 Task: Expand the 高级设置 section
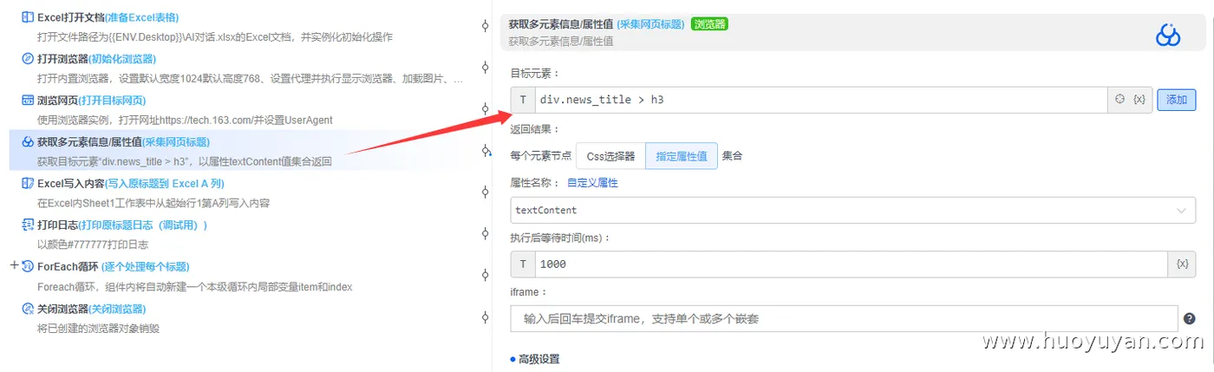(535, 359)
